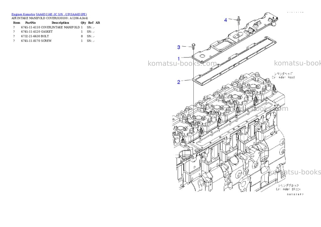The image size is (321, 227).
Task: Click callout number 2 in the diagram
Action: (x=179, y=82)
